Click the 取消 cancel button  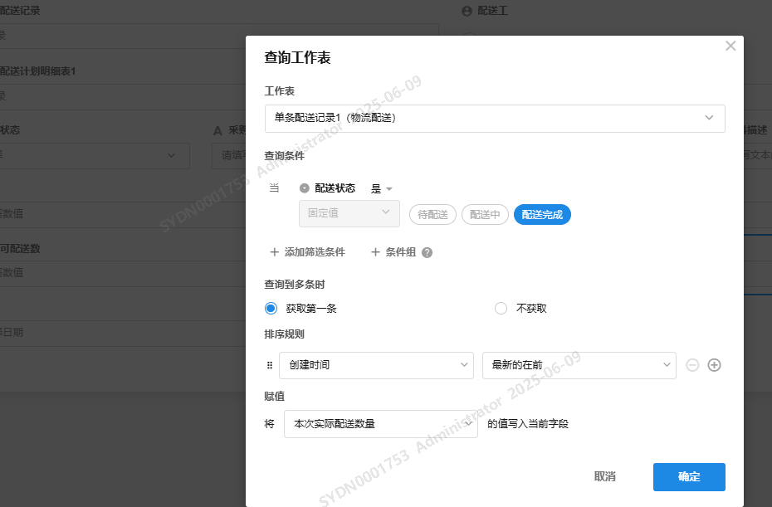605,477
